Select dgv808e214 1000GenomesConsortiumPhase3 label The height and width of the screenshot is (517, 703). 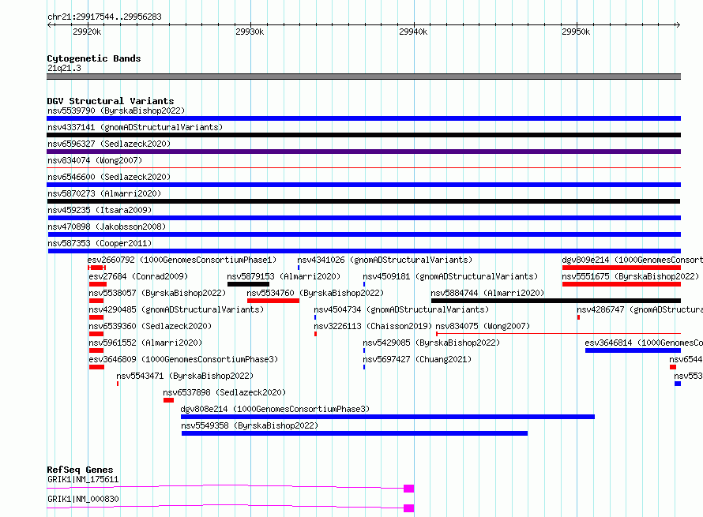pyautogui.click(x=275, y=409)
